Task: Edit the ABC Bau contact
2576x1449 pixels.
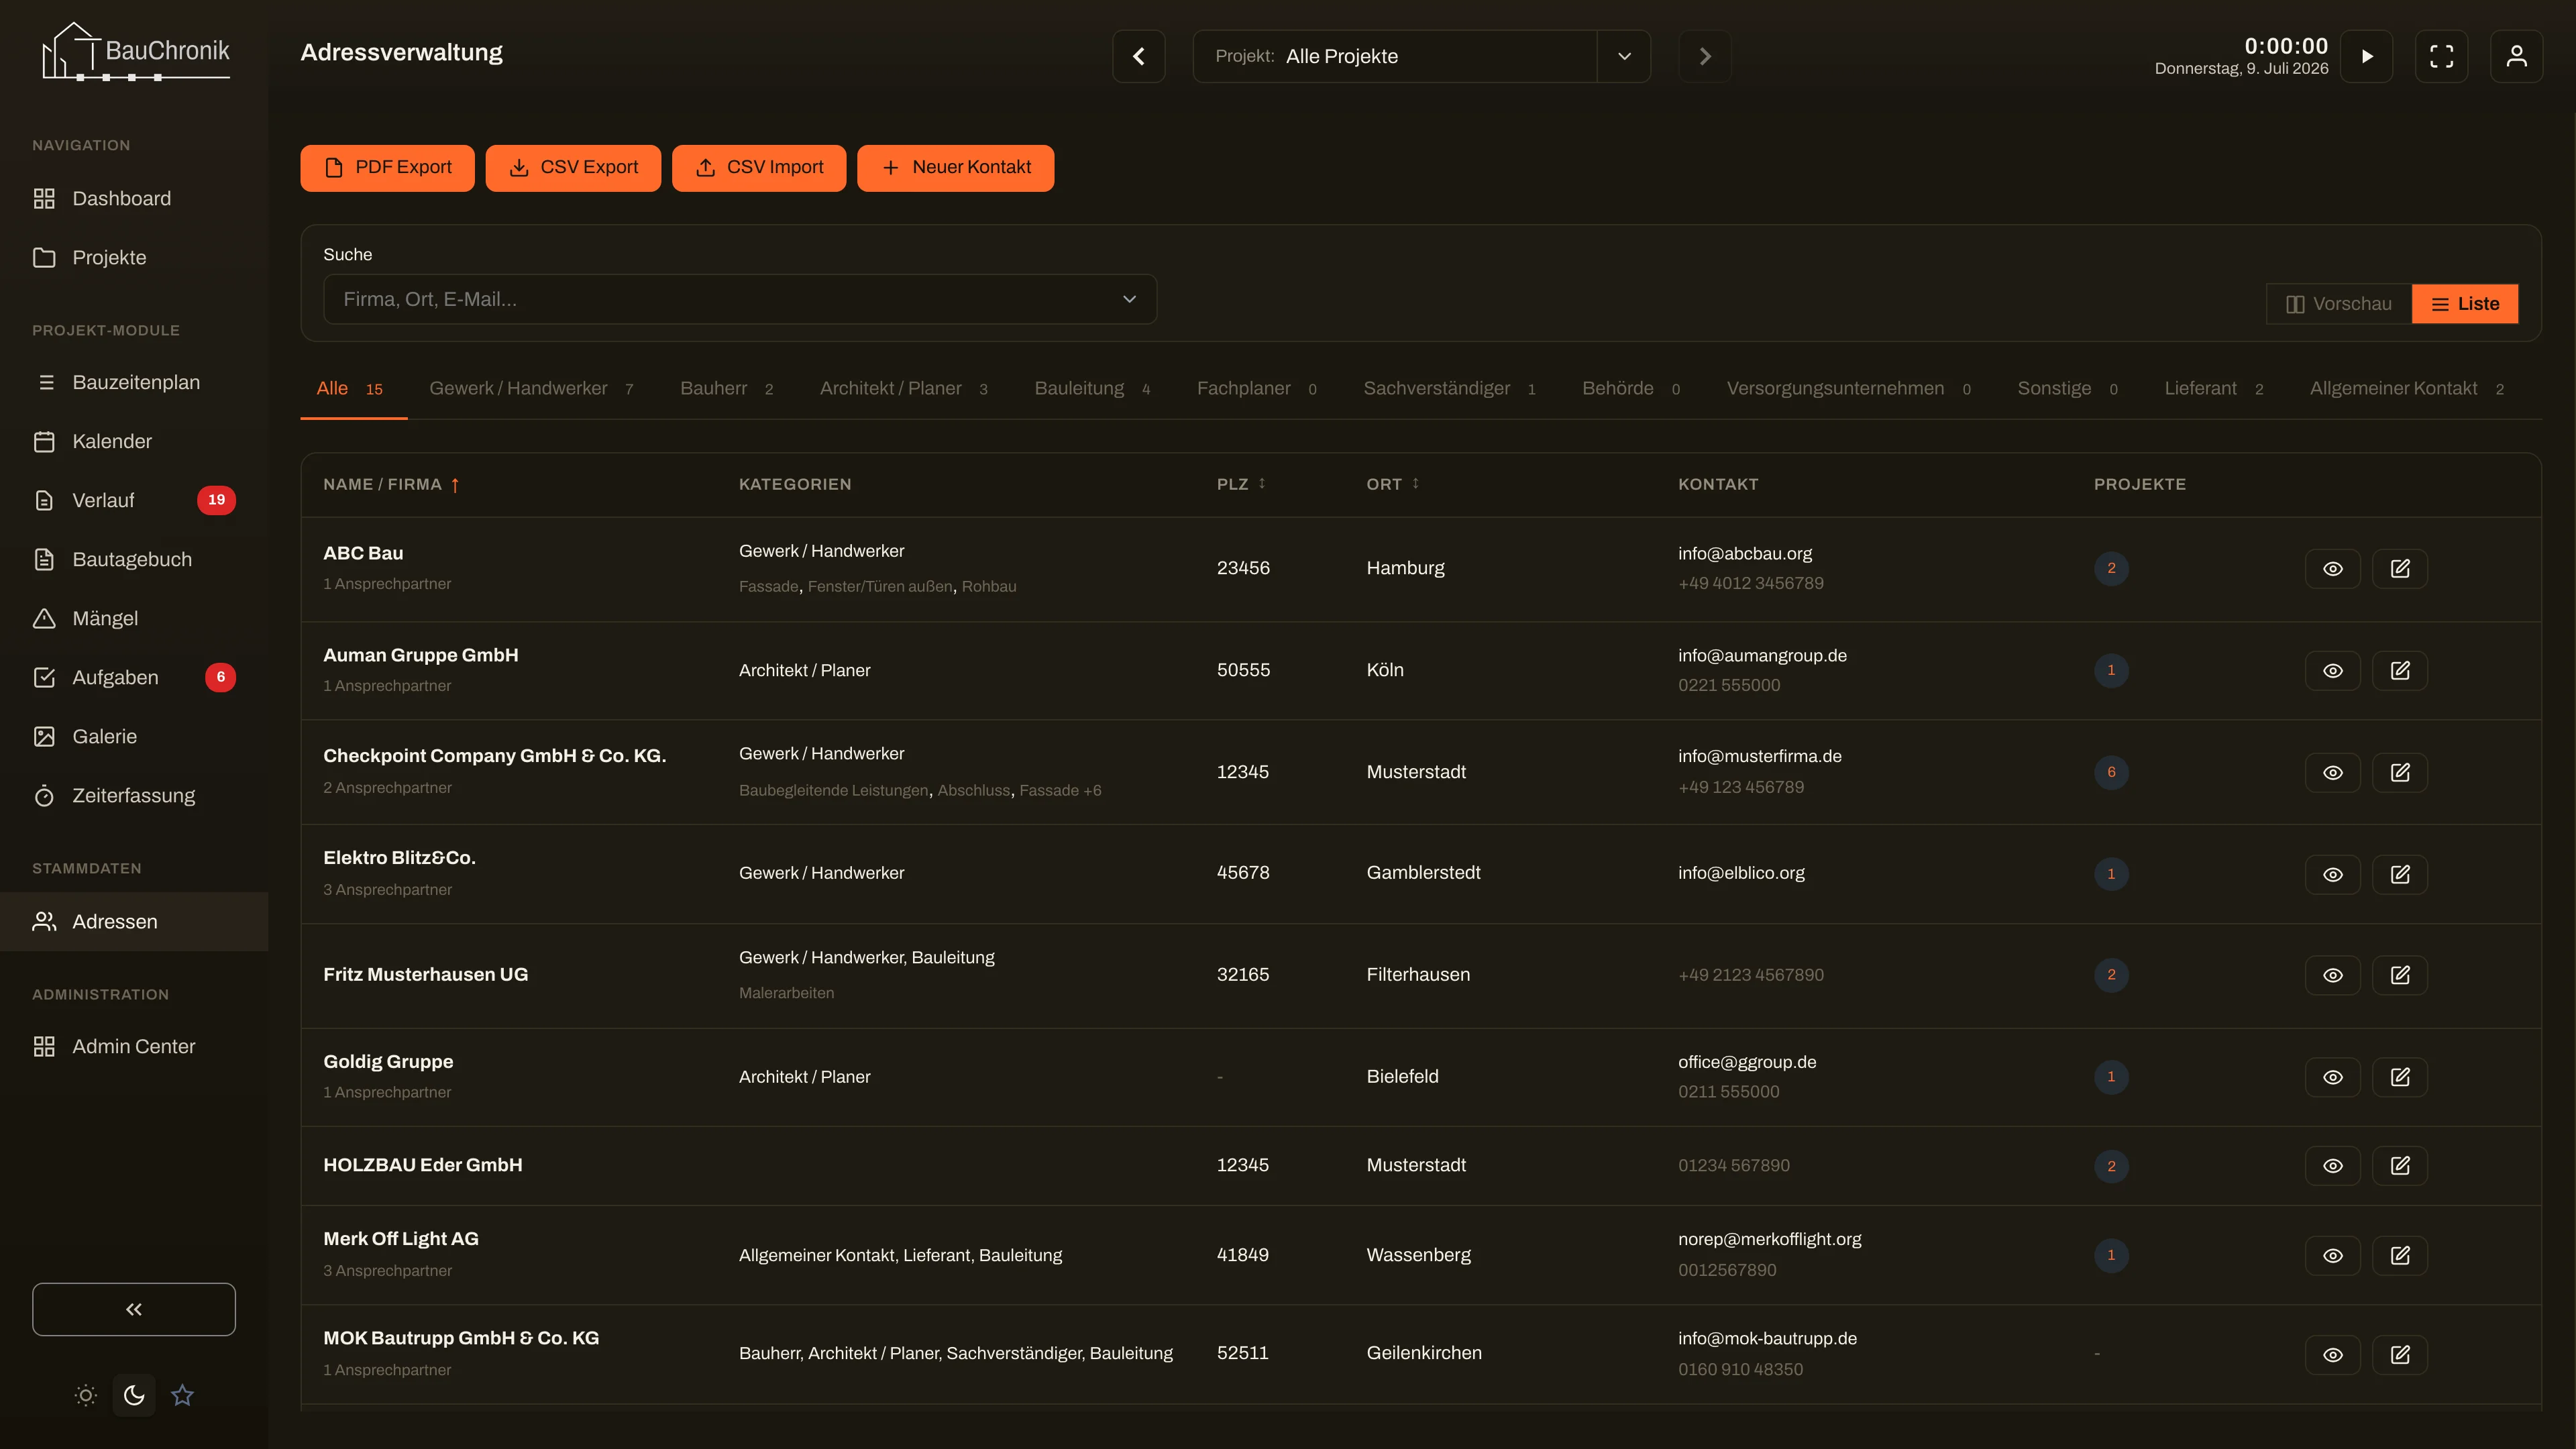Action: click(2400, 568)
